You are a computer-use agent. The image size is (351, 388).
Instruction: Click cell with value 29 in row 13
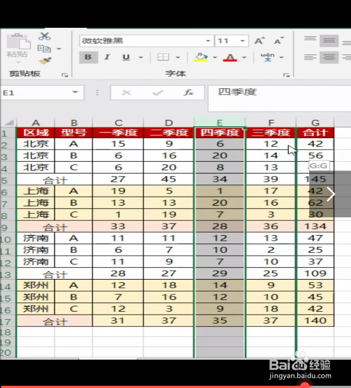pos(220,273)
